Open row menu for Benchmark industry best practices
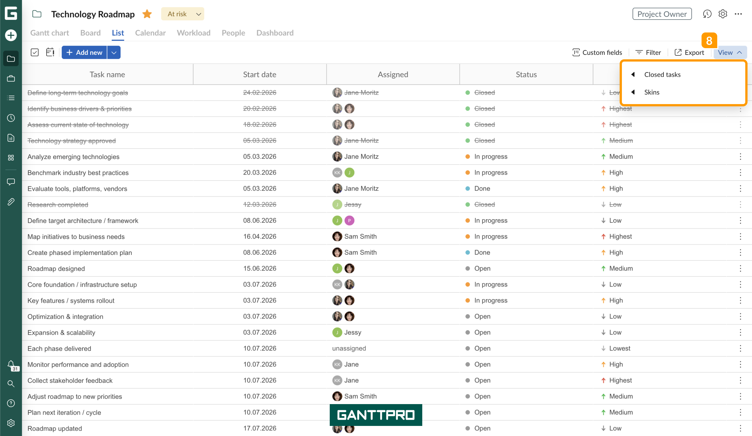The image size is (752, 436). pyautogui.click(x=740, y=172)
